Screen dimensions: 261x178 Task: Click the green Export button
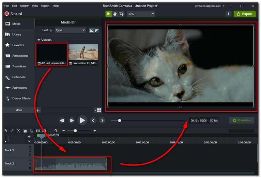pyautogui.click(x=245, y=14)
